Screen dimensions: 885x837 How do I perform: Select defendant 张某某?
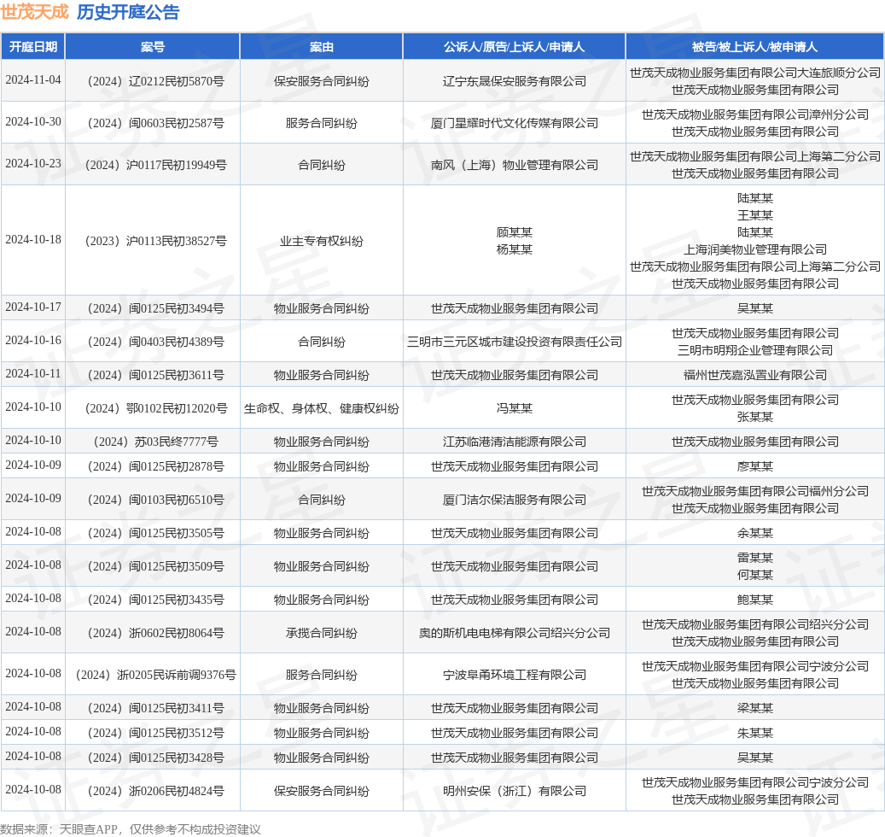pos(755,417)
